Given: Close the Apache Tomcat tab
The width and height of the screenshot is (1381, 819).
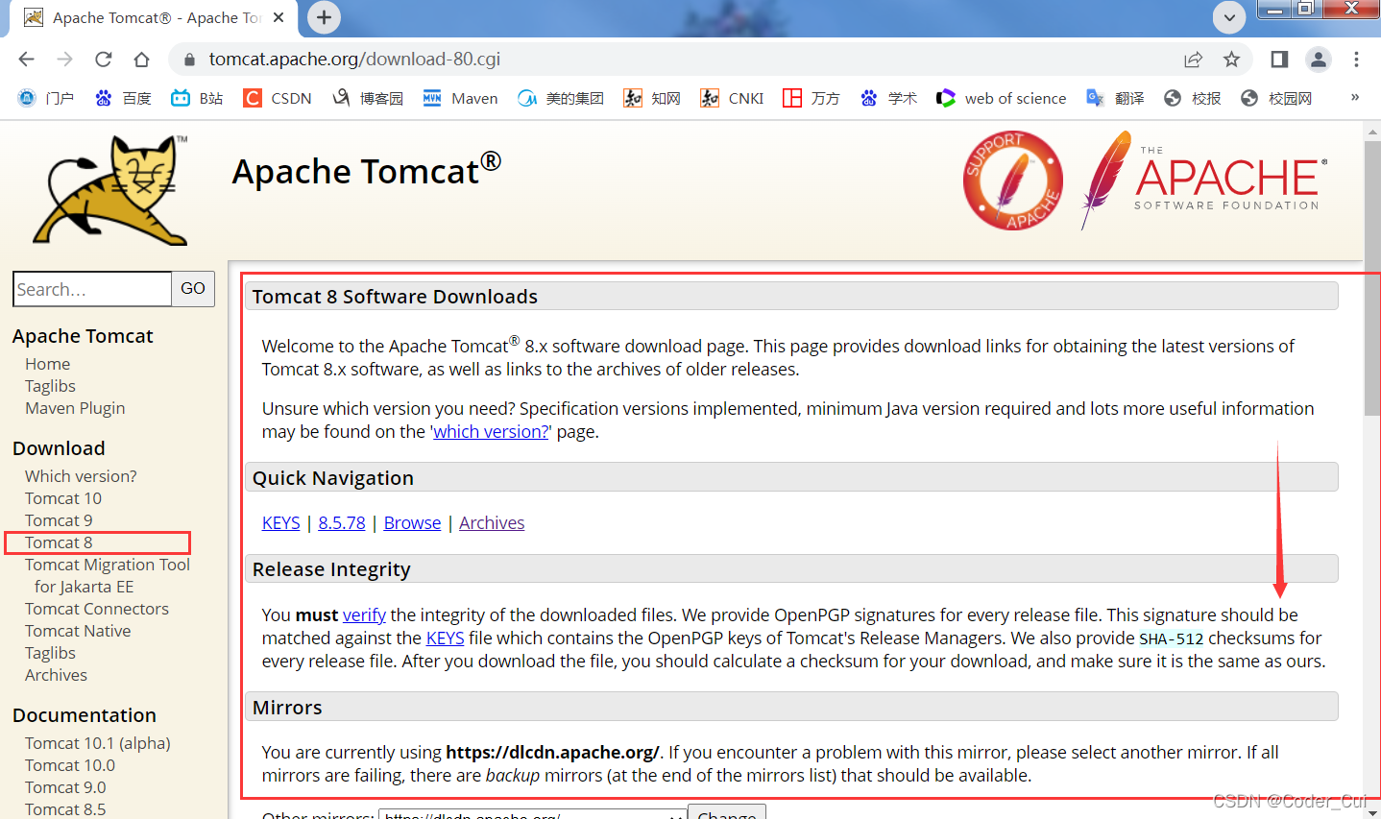Looking at the screenshot, I should coord(279,17).
